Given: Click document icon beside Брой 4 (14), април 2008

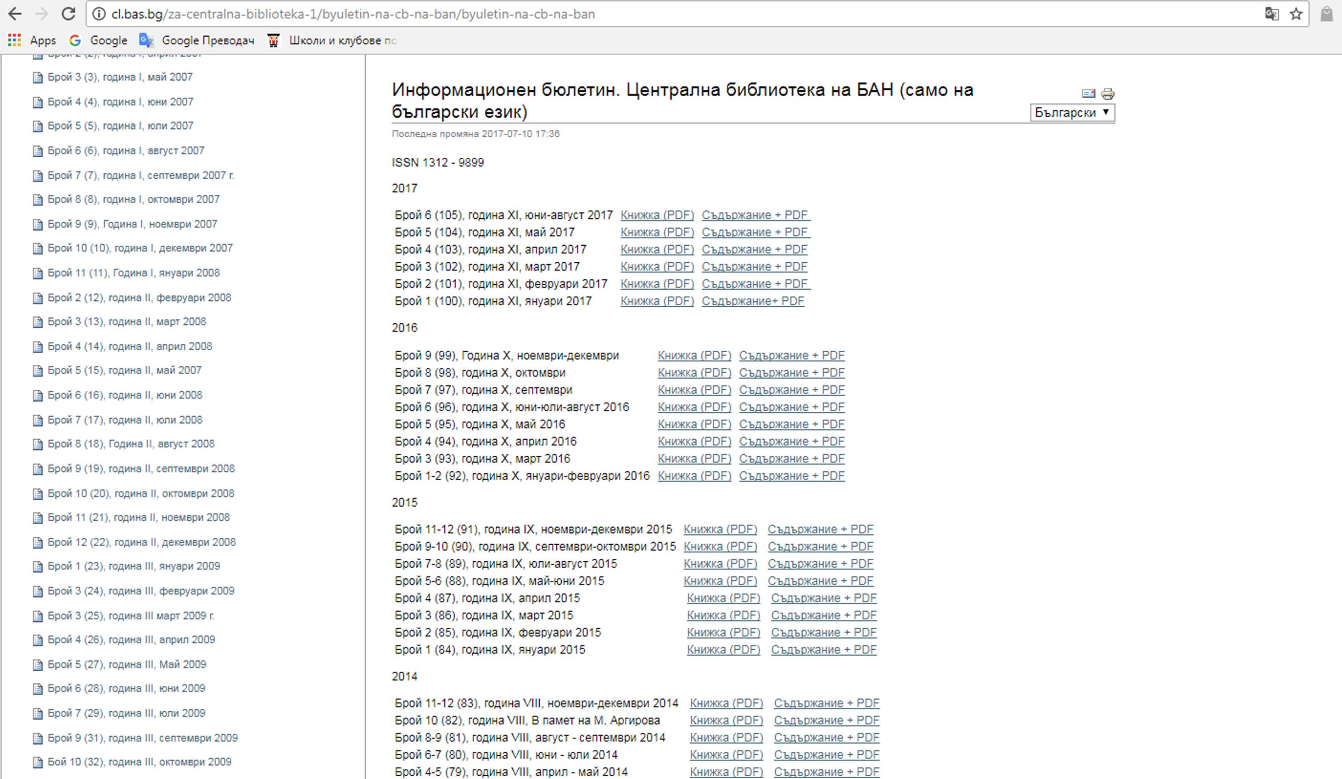Looking at the screenshot, I should click(x=38, y=348).
